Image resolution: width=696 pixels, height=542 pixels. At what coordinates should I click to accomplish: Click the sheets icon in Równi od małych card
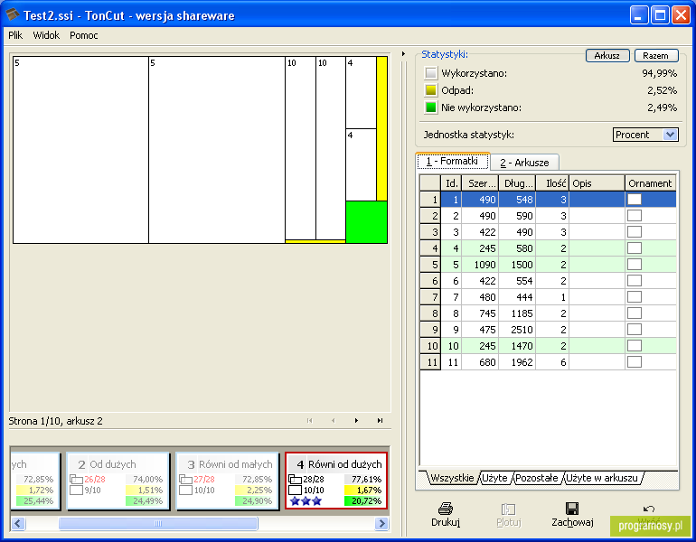point(185,480)
